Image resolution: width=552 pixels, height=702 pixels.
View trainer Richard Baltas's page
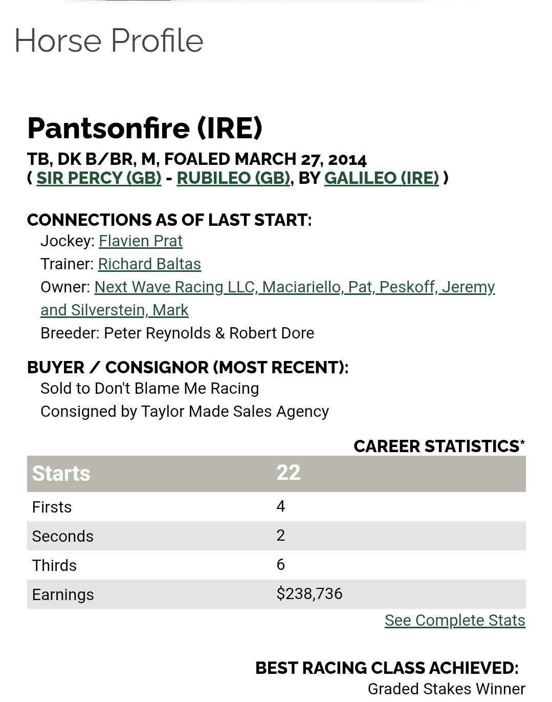149,264
